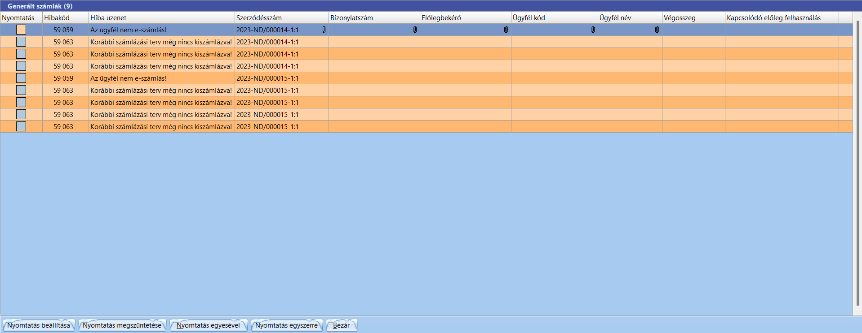The height and width of the screenshot is (333, 862).
Task: Check the last 59 063 row of contract 000014
Action: pos(21,66)
